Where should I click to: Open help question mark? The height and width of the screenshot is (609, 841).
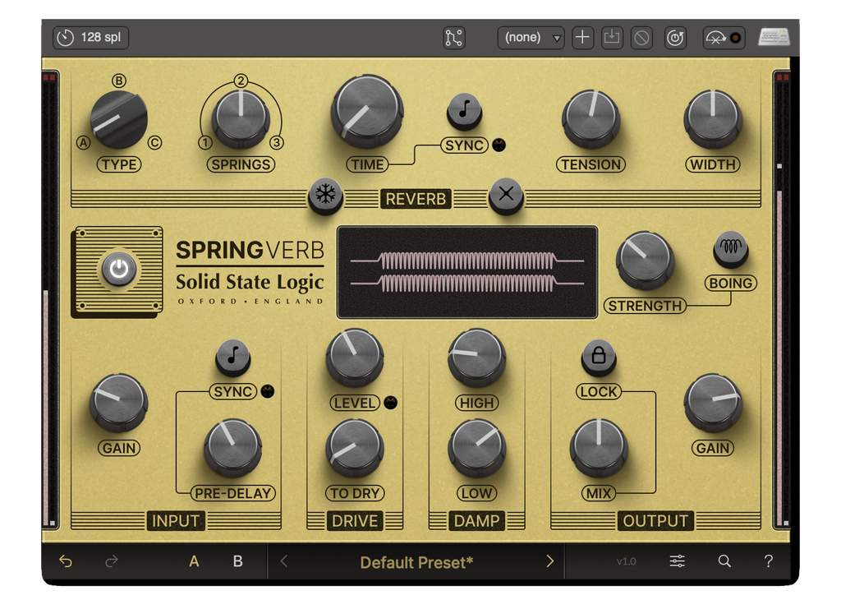coord(769,561)
